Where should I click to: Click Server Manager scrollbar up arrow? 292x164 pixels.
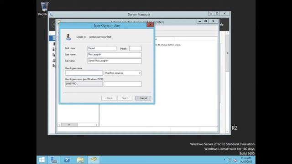pyautogui.click(x=227, y=33)
